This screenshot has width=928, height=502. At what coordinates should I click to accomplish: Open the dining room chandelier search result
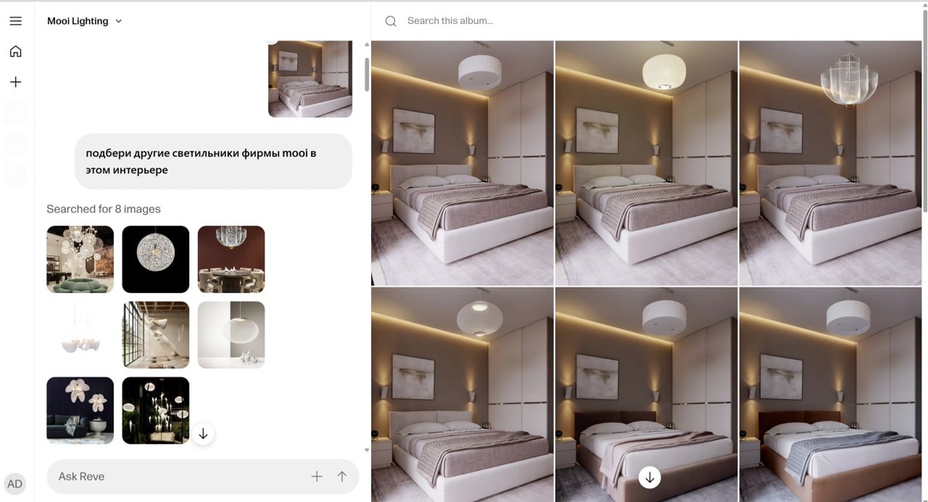[x=231, y=259]
